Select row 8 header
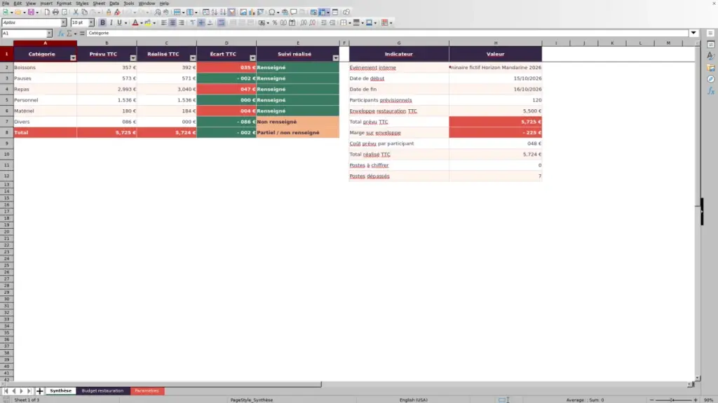The width and height of the screenshot is (718, 403). (x=7, y=132)
